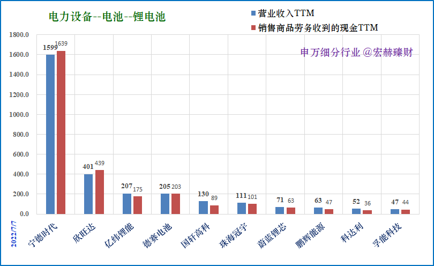Click the red legend swatch for 销售商品劳务收到的现金TTM
The width and height of the screenshot is (434, 266).
[x=253, y=28]
